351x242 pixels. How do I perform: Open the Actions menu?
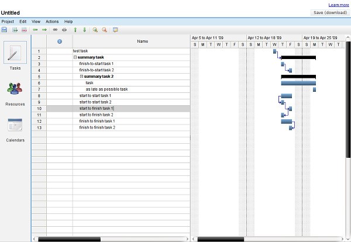(x=51, y=21)
